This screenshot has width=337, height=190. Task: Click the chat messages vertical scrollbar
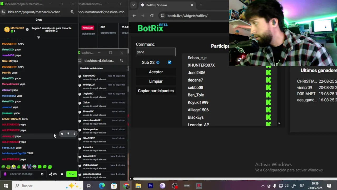point(78,158)
